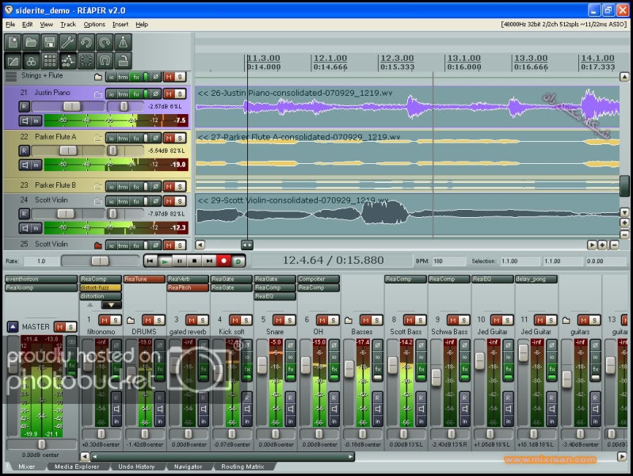This screenshot has width=633, height=476.
Task: Click the DRUMS folder icon in mixer
Action: pos(131,321)
